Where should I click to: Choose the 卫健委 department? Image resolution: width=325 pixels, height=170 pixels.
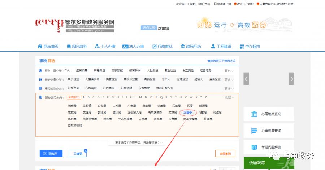tap(187, 112)
